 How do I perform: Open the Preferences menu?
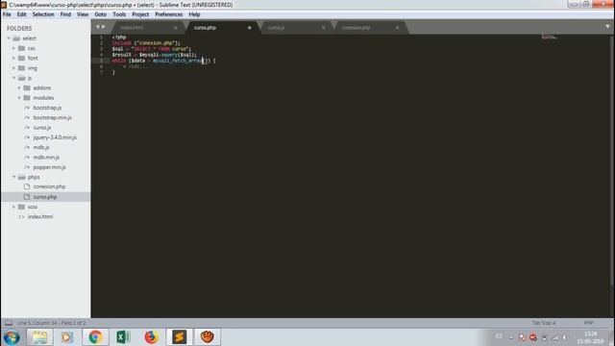(x=169, y=14)
